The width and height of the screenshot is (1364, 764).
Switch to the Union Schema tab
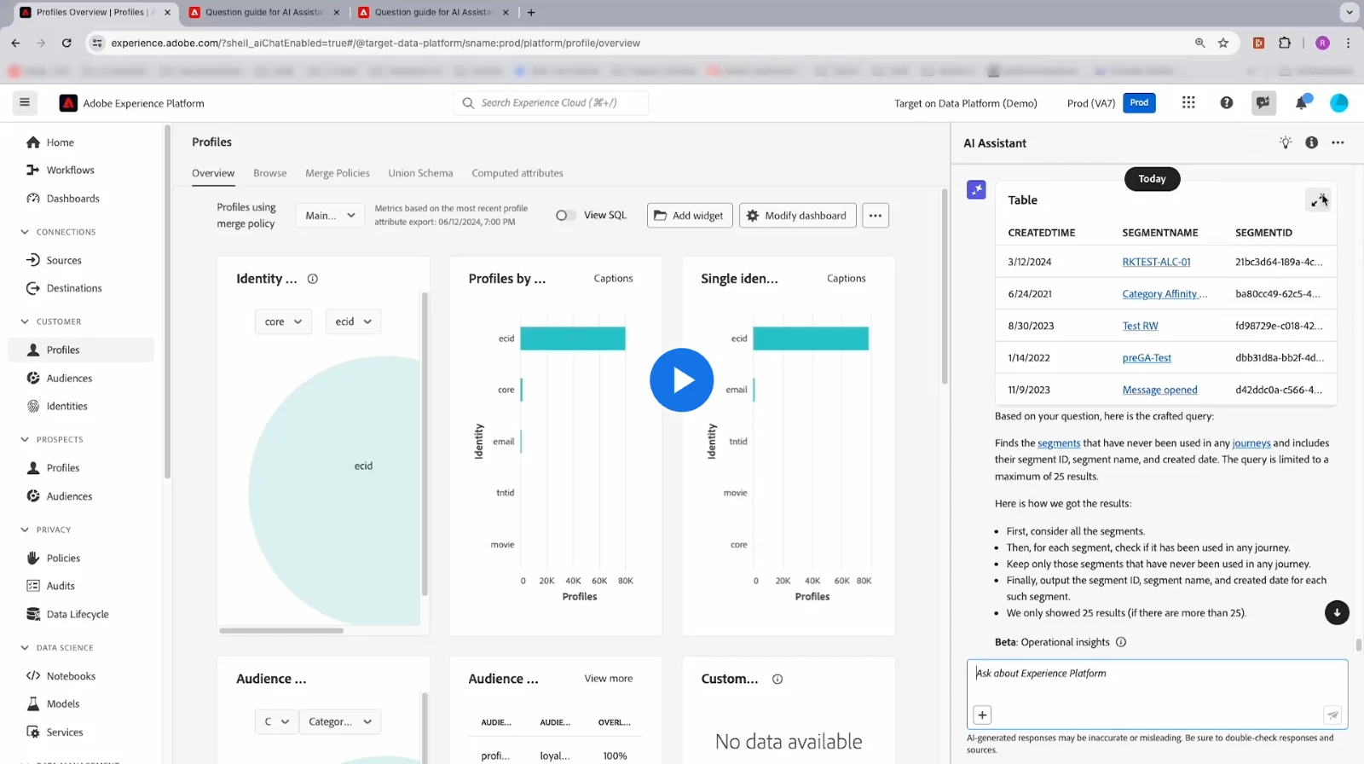420,173
